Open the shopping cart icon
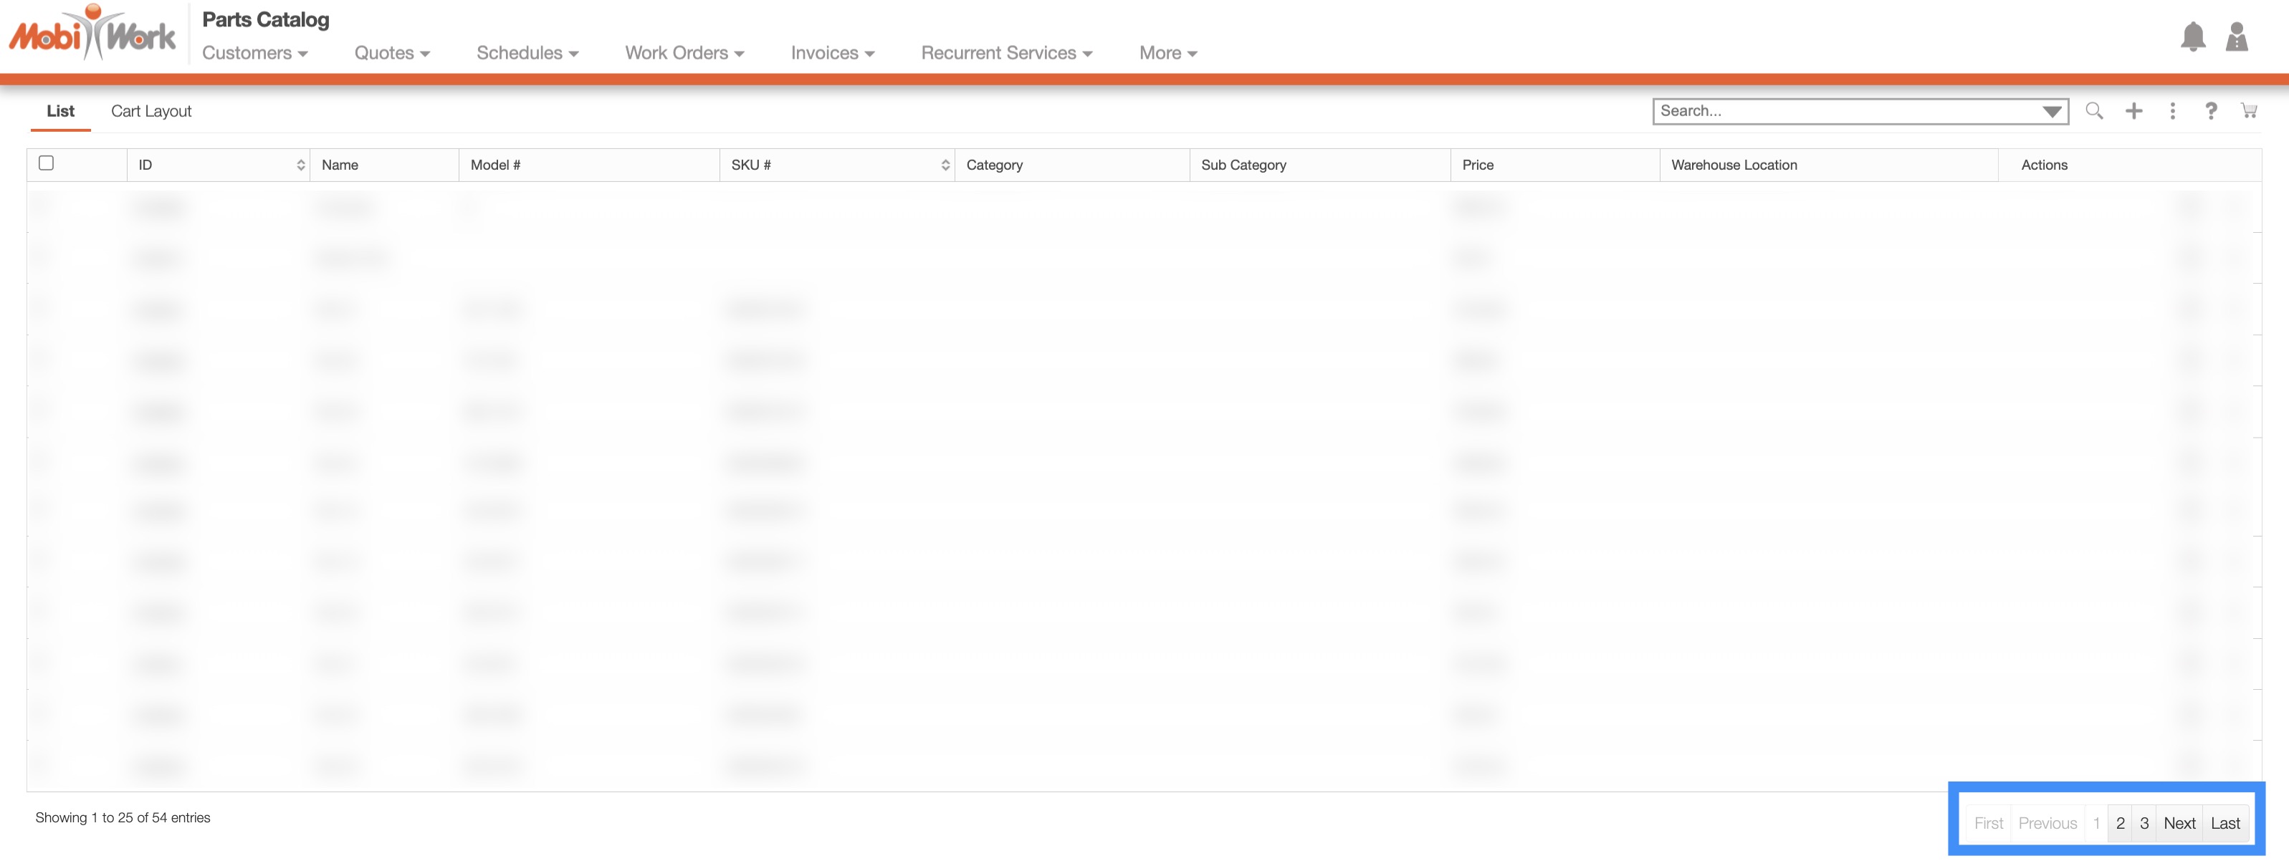The width and height of the screenshot is (2289, 861). tap(2248, 111)
